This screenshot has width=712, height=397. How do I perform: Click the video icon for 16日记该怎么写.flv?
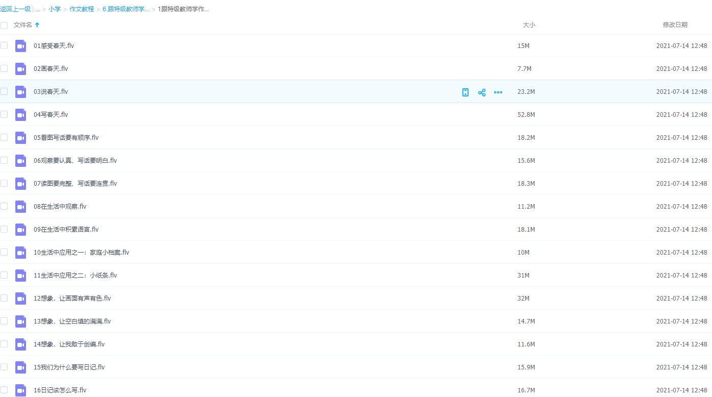coord(20,390)
